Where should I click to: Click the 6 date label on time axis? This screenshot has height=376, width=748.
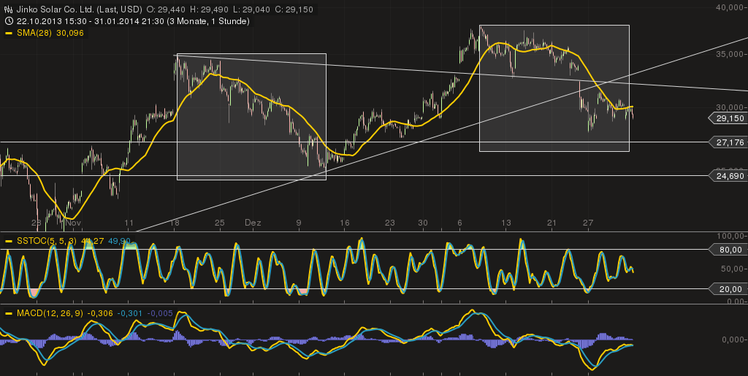click(x=459, y=223)
